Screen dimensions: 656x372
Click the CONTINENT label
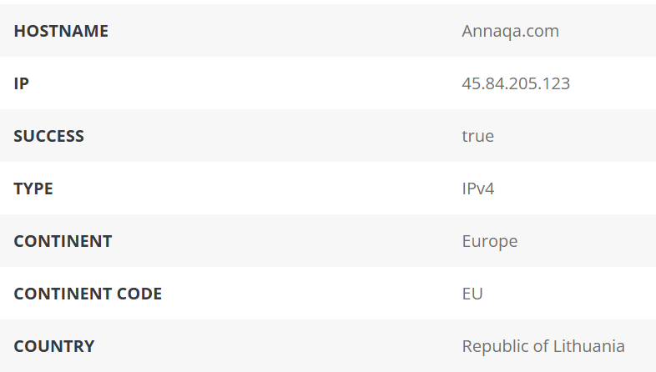63,241
